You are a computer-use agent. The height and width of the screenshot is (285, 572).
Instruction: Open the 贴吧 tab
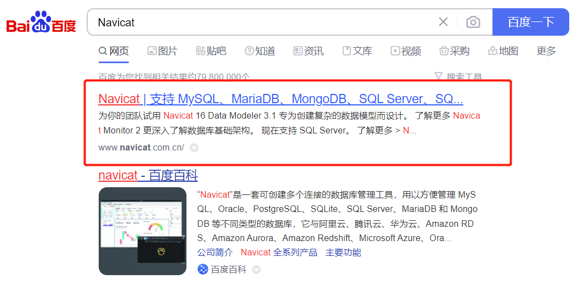pyautogui.click(x=211, y=51)
